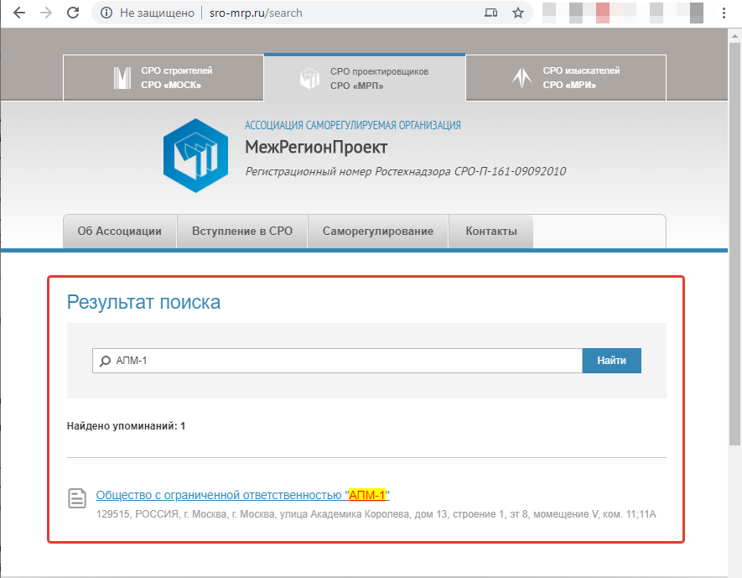Open the Chrome three-dot menu

724,13
